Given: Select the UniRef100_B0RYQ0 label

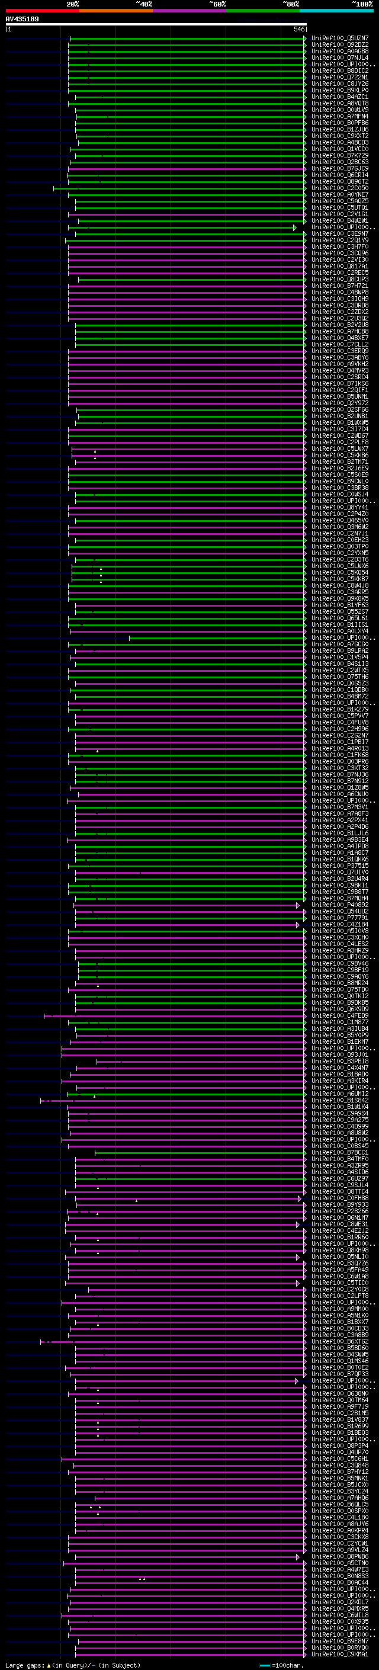Looking at the screenshot, I should coord(340,1647).
